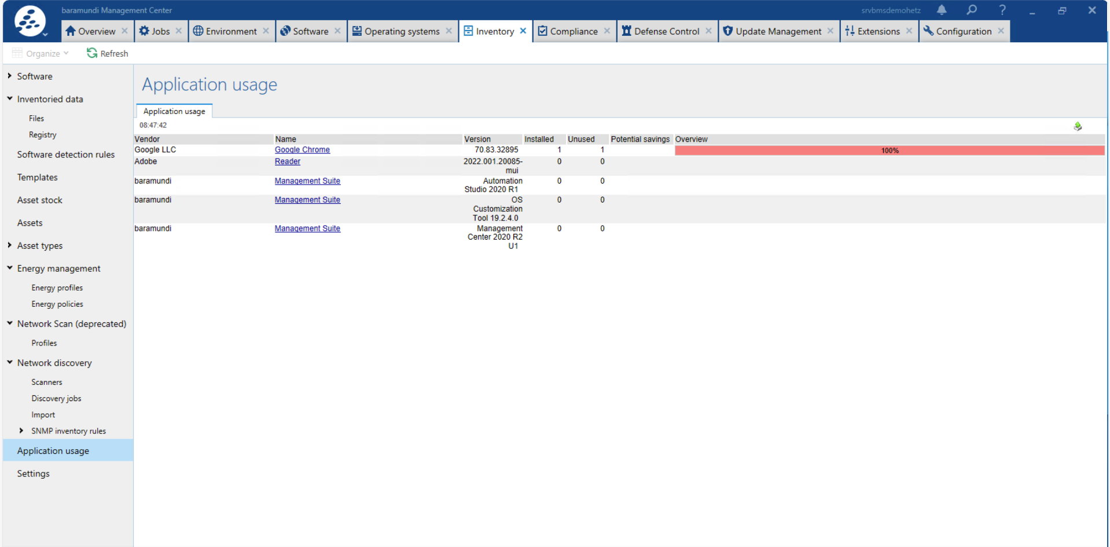Click the 100% red overview bar
Viewport: 1110px width, 547px height.
point(890,150)
